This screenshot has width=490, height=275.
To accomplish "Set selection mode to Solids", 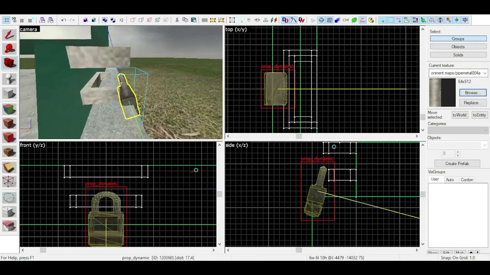I will [458, 55].
